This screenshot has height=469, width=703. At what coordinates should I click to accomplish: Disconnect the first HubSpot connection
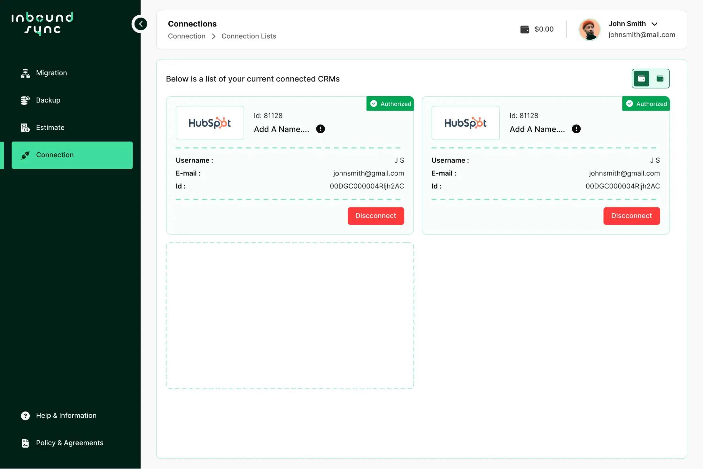coord(375,216)
